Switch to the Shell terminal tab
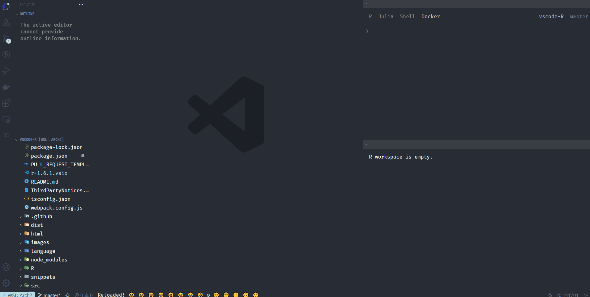Image resolution: width=590 pixels, height=297 pixels. pos(407,16)
